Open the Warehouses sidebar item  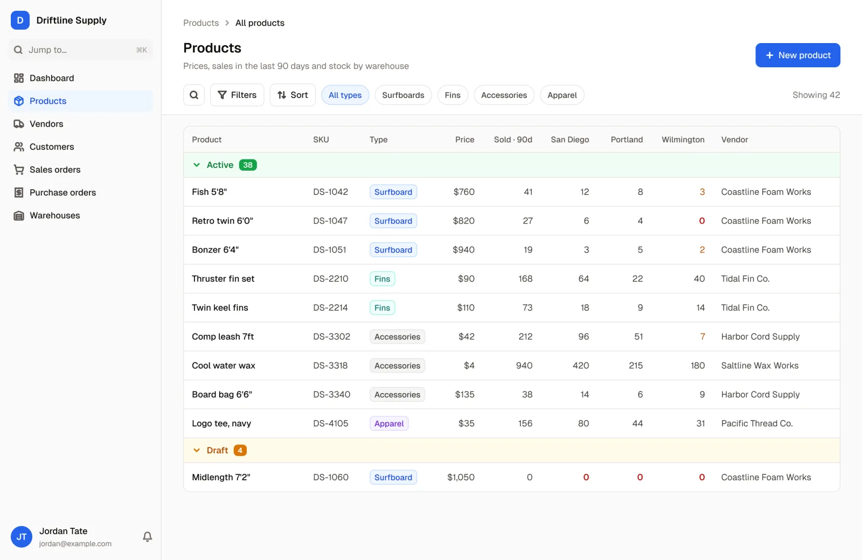click(x=81, y=215)
